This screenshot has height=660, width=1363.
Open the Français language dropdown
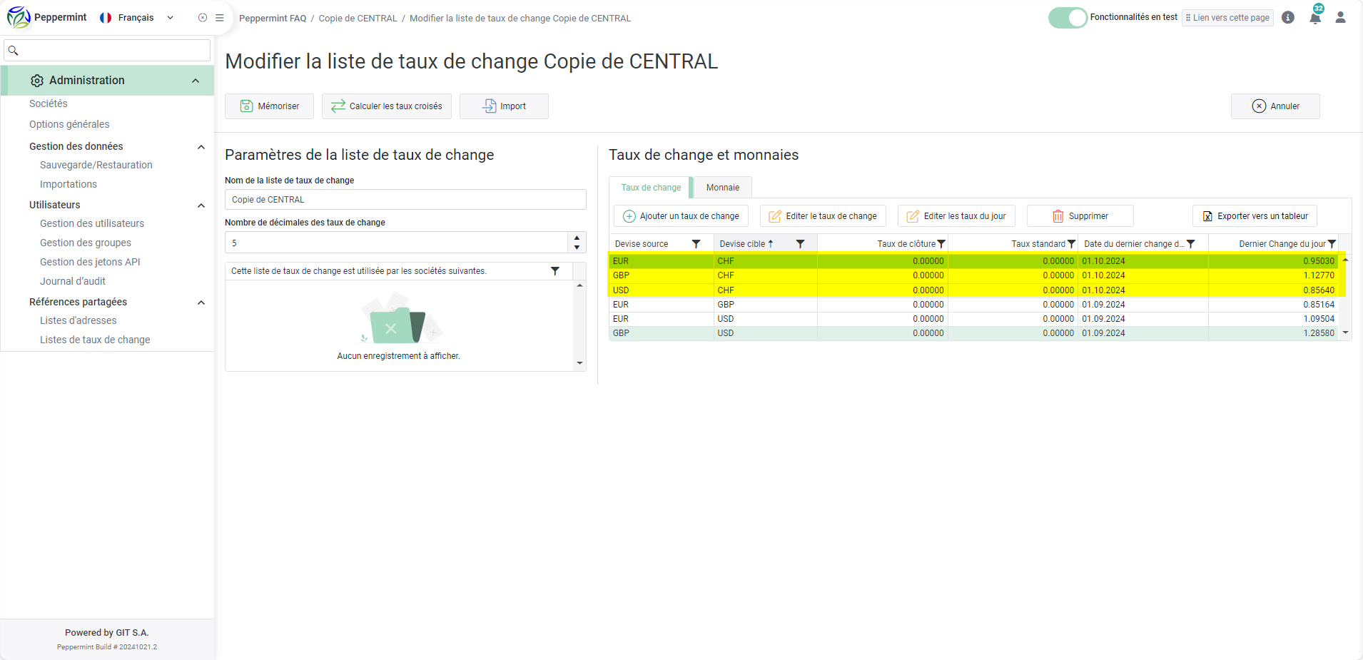(x=137, y=18)
